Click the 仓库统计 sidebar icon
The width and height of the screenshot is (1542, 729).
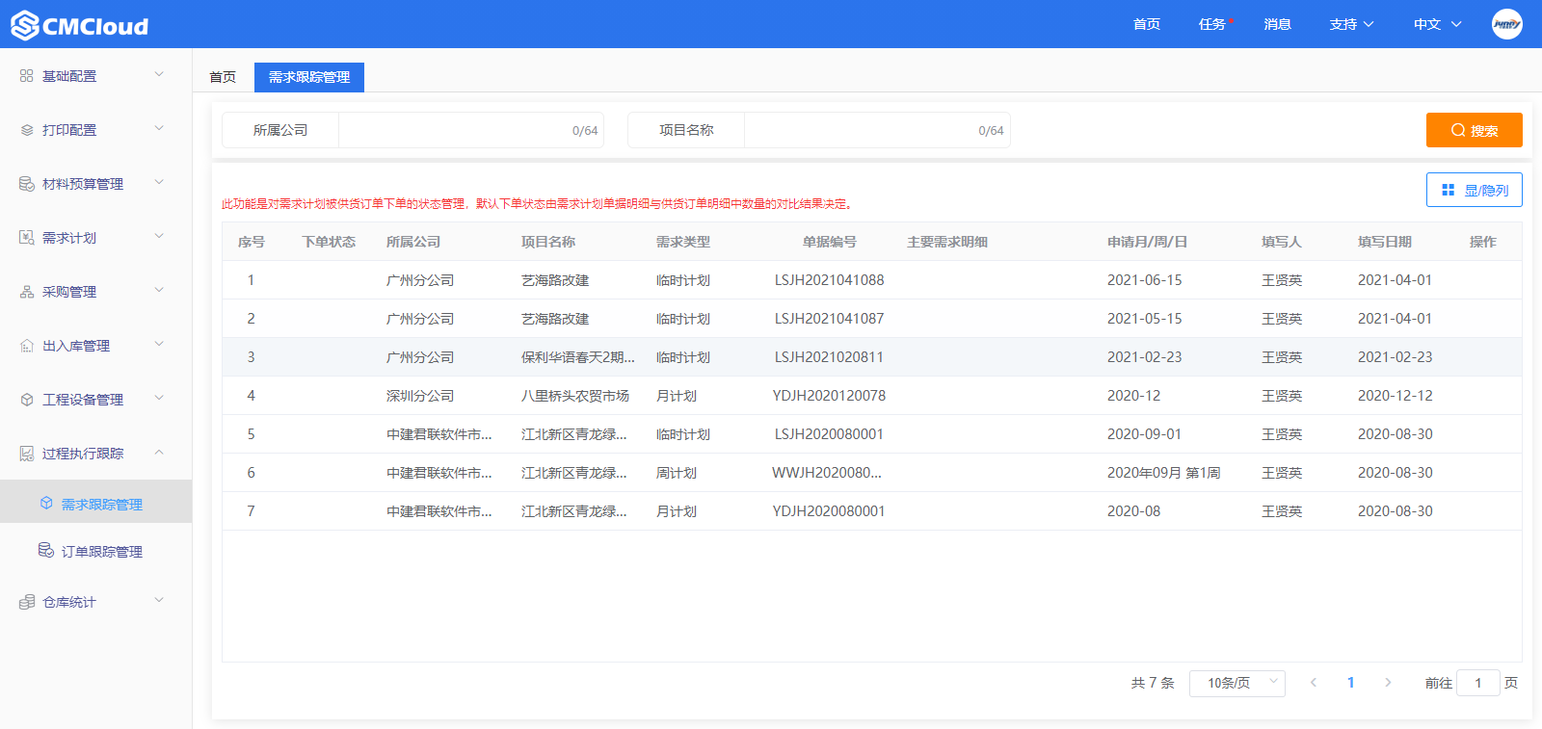click(x=27, y=602)
